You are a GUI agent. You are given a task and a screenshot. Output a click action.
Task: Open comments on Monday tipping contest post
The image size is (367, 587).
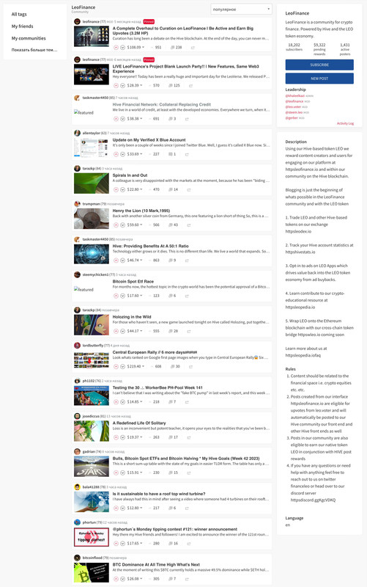coord(173,544)
